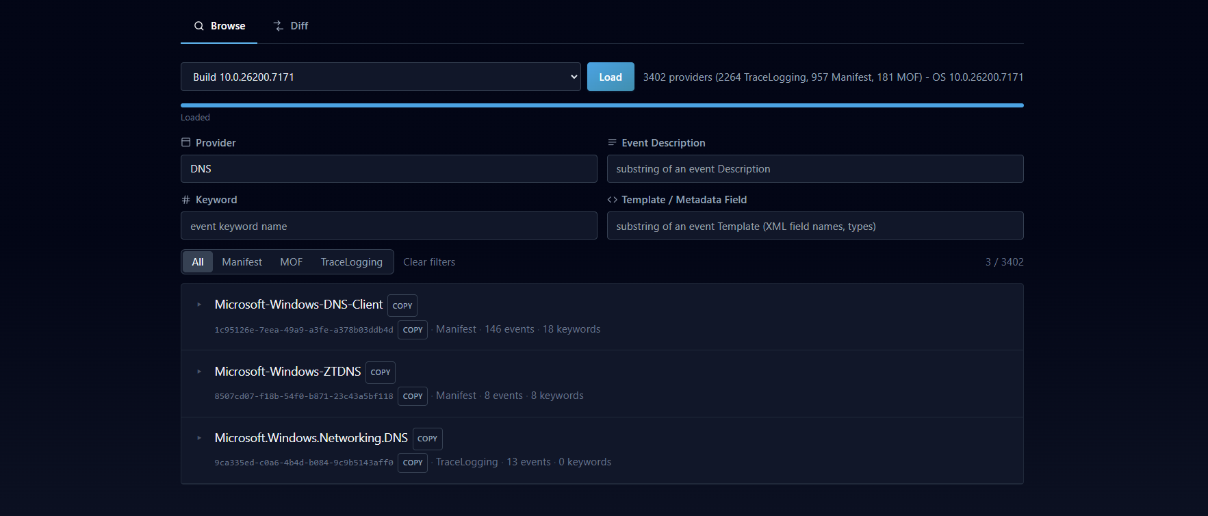
Task: Expand the Microsoft-Windows-ZTDNS provider row
Action: pyautogui.click(x=199, y=372)
